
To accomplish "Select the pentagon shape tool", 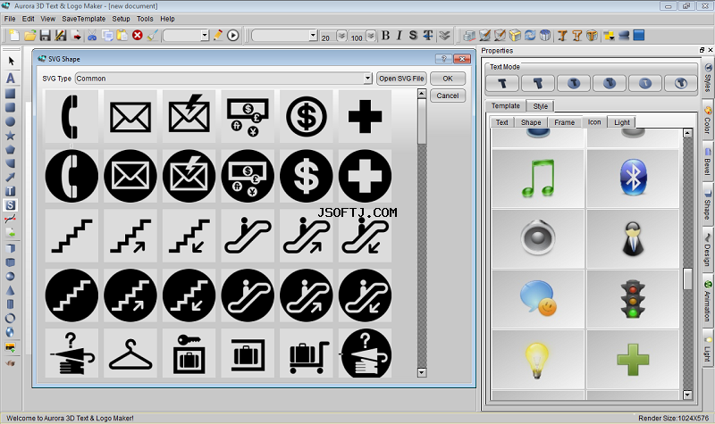I will (x=10, y=149).
